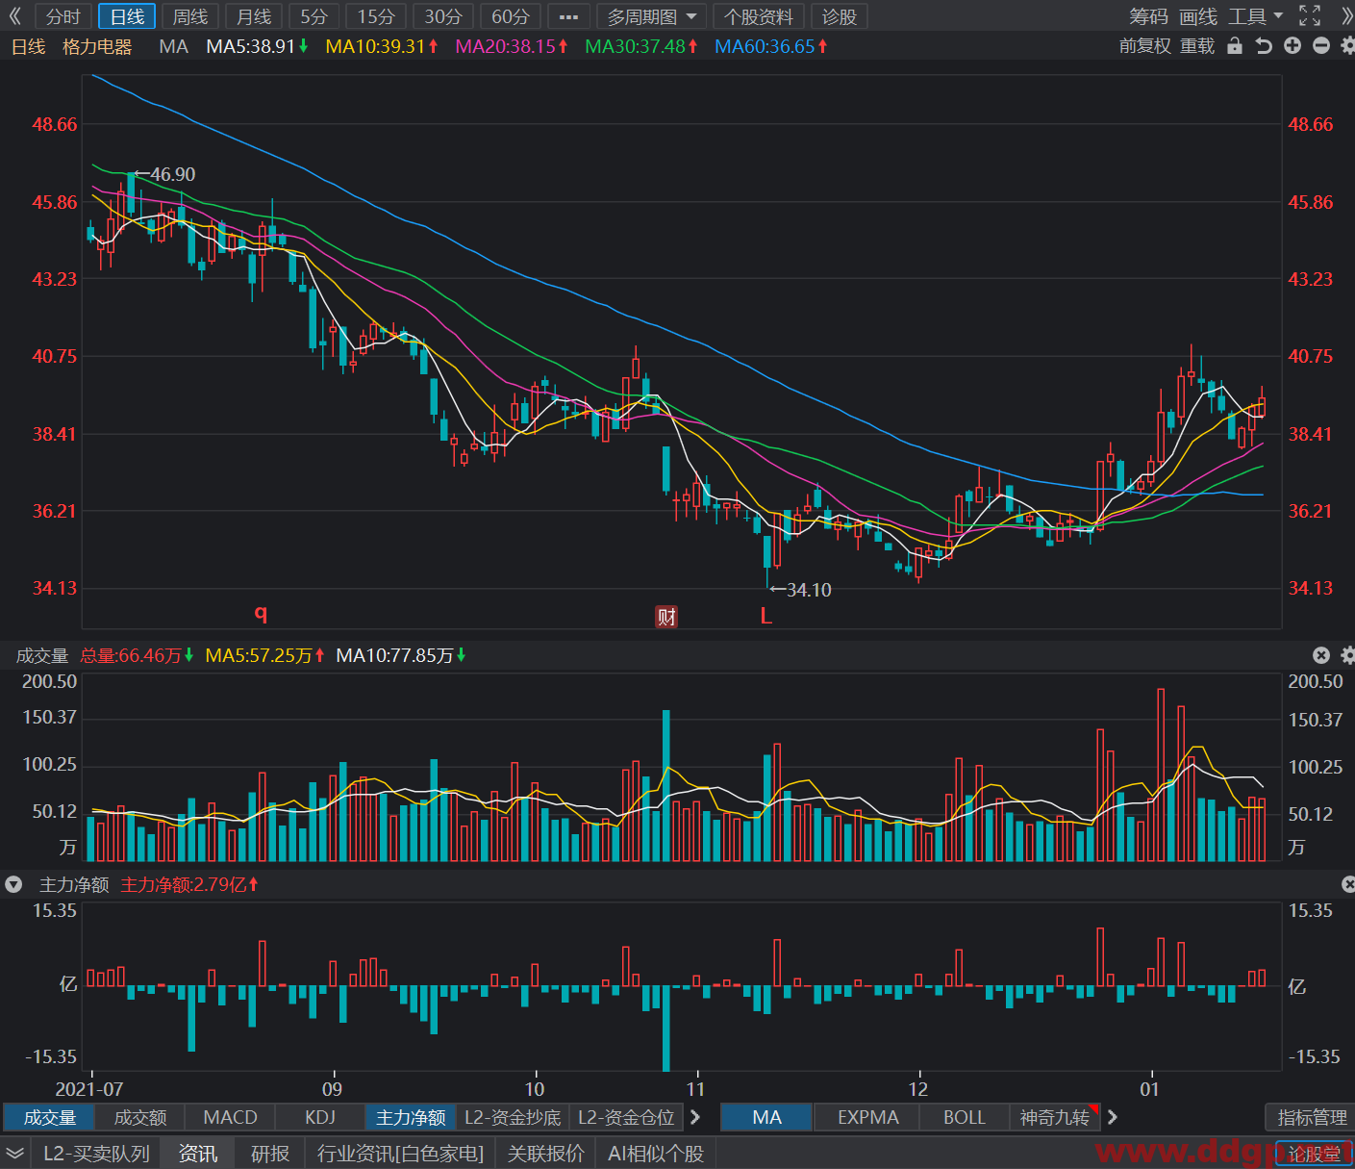Open chart settings gear in MA header
The image size is (1355, 1169).
click(1347, 46)
